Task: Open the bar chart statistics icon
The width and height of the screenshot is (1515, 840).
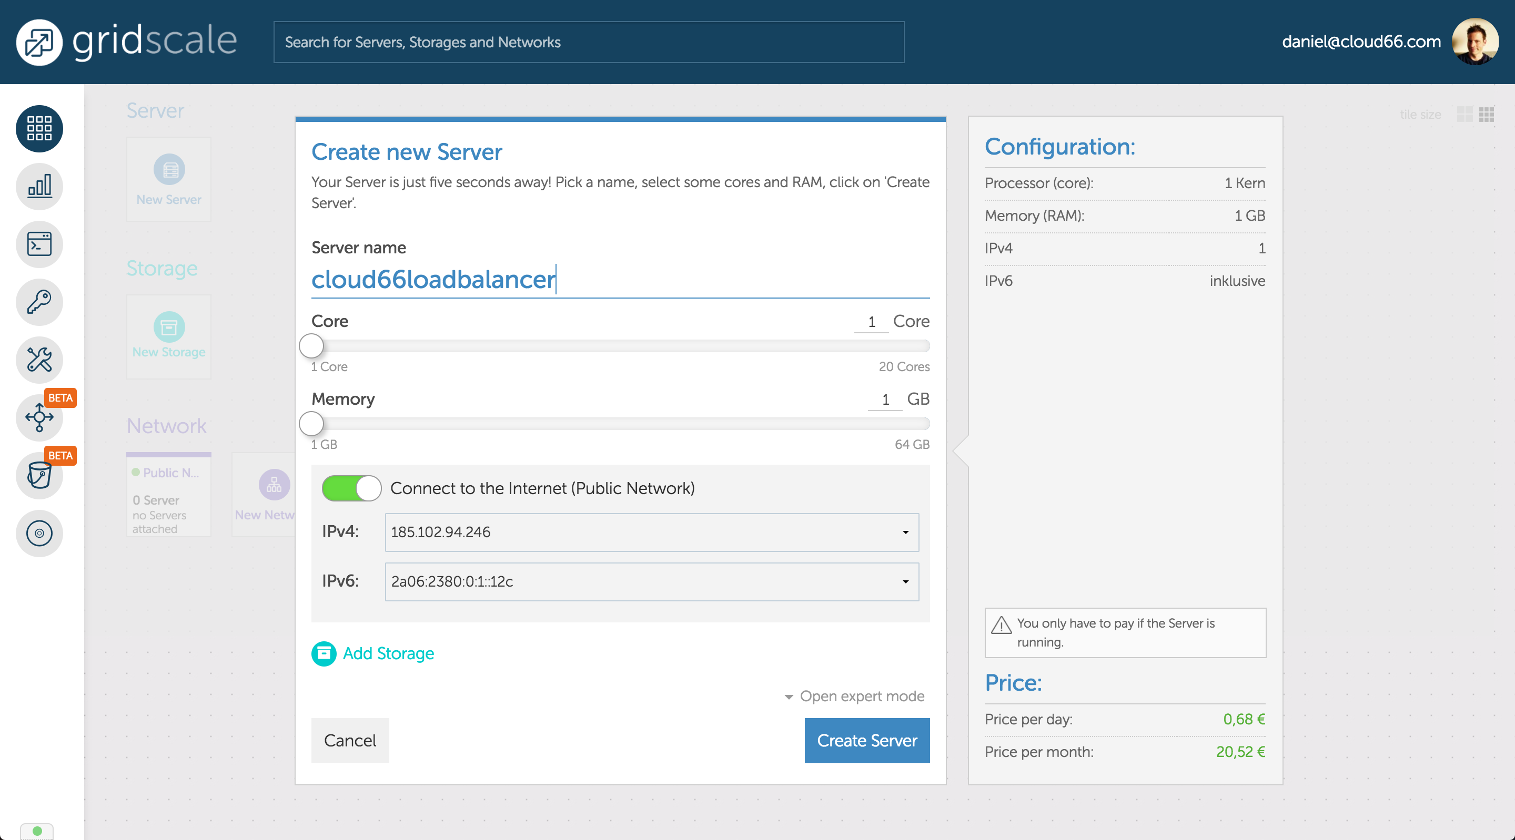Action: pos(39,186)
